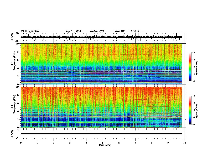Image resolution: width=208 pixels, height=160 pixels.
Task: Click time axis tick label "9"
Action: (168, 143)
